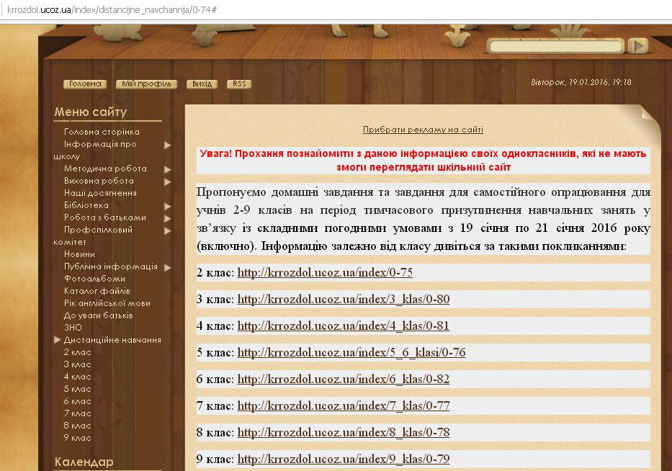
Task: Follow the 8_klas/0-78 link
Action: tap(344, 432)
